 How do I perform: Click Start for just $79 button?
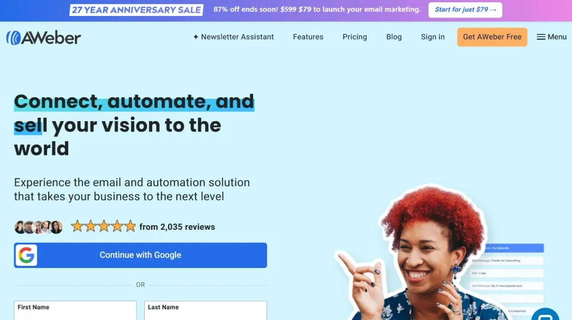point(465,10)
